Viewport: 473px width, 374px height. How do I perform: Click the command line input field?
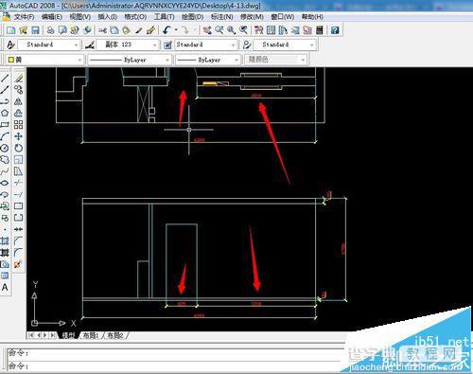[x=173, y=365]
